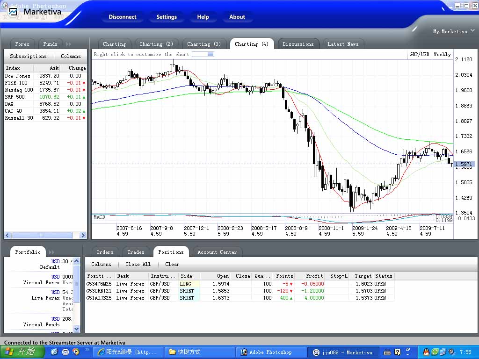The width and height of the screenshot is (479, 359).
Task: Click the double-arrow icon beside Portfolio tab
Action: [x=51, y=252]
